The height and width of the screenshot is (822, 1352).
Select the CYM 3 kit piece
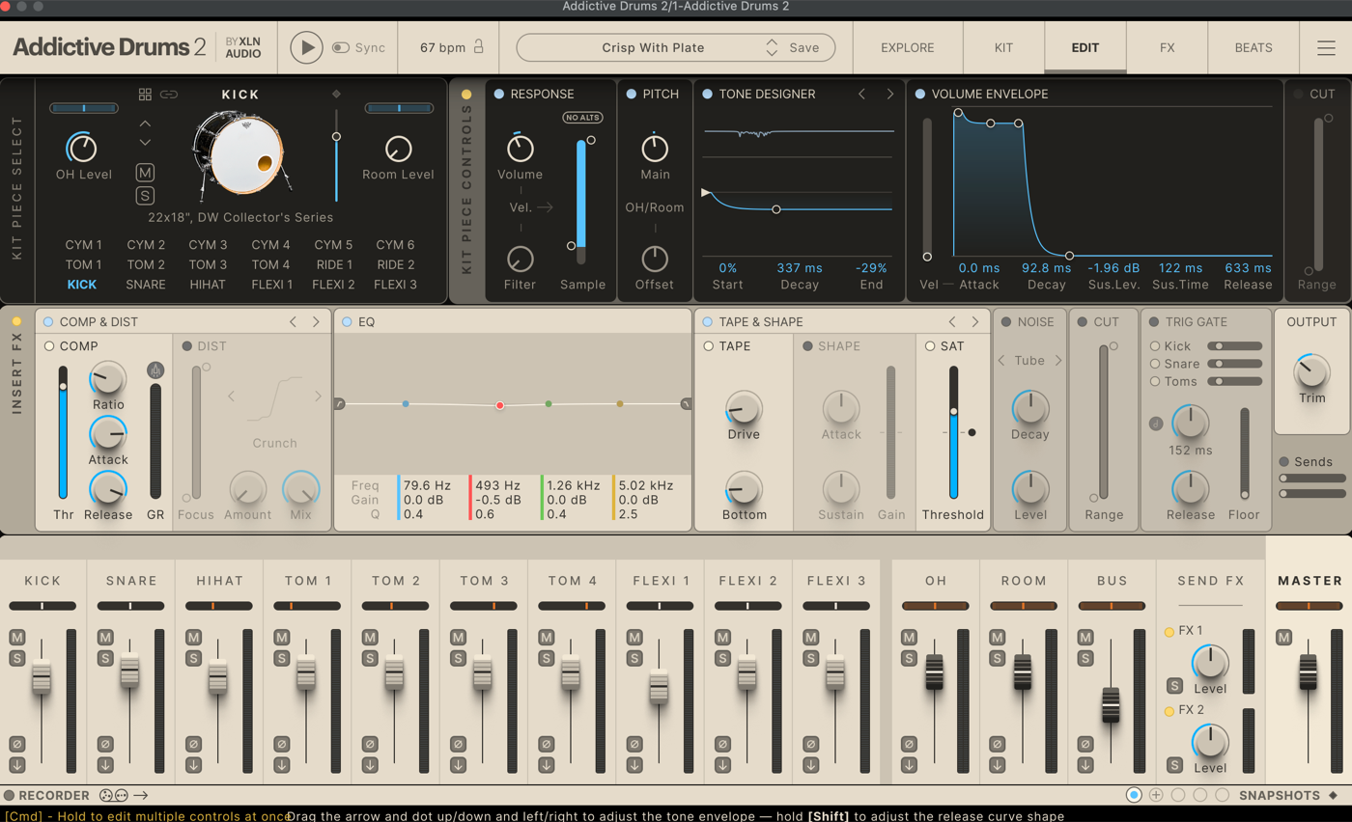tap(209, 245)
